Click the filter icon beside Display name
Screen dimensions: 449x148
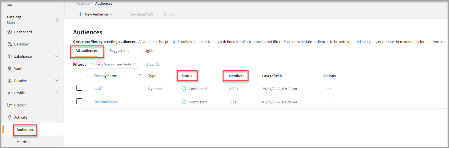[x=140, y=76]
